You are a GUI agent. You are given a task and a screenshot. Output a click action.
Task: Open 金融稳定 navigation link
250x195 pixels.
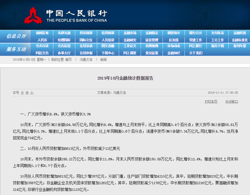pyautogui.click(x=152, y=33)
